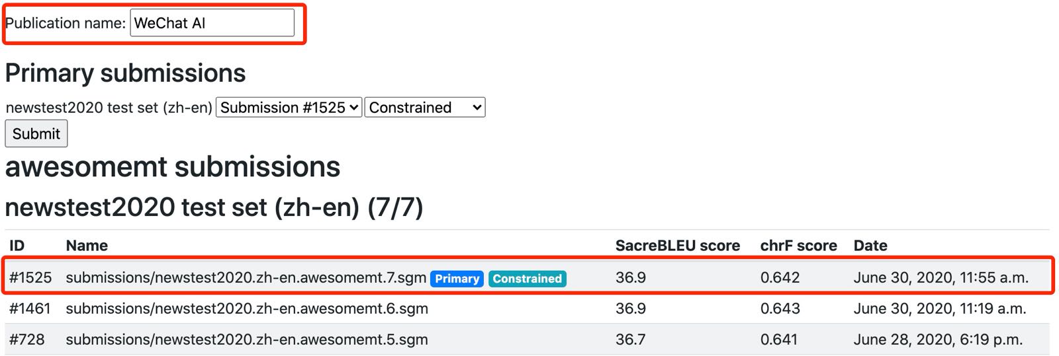Open the Submission #1525 dropdown
The image size is (1059, 356).
[289, 108]
